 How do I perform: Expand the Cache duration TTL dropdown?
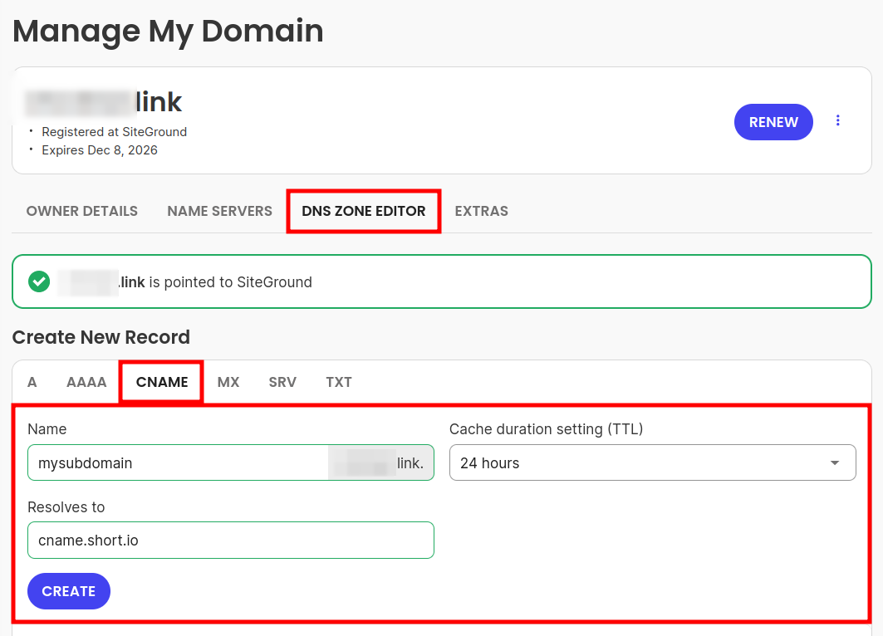[652, 463]
